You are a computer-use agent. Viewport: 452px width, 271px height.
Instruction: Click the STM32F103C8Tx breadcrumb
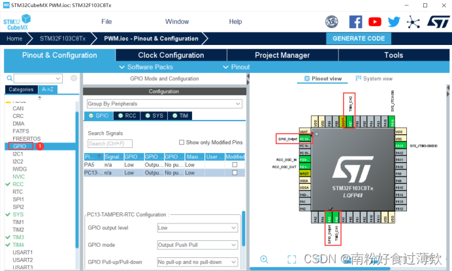(x=63, y=38)
